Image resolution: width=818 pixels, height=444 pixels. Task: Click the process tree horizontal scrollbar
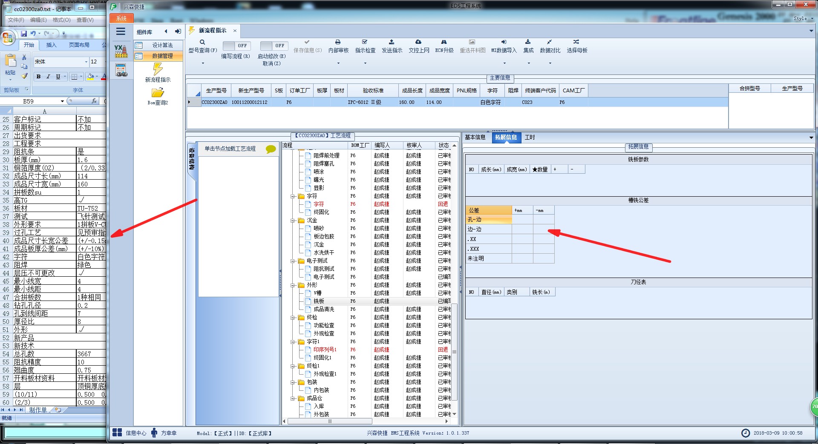(329, 421)
